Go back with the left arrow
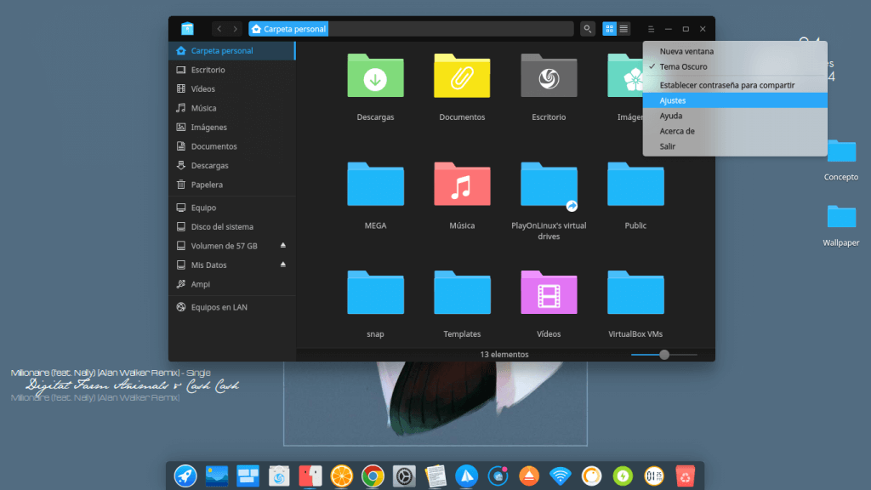871x490 pixels. 219,29
